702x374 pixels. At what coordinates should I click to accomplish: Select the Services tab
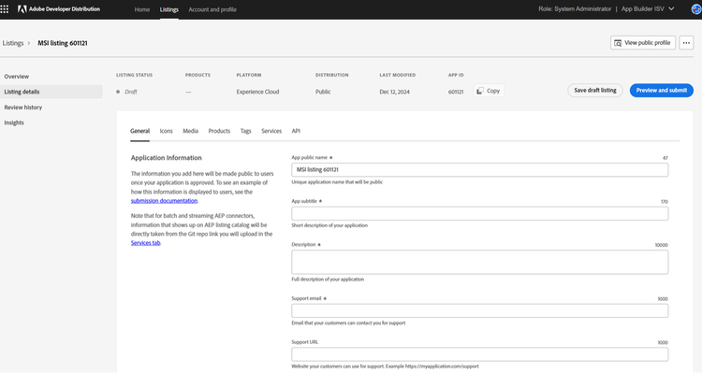tap(271, 131)
